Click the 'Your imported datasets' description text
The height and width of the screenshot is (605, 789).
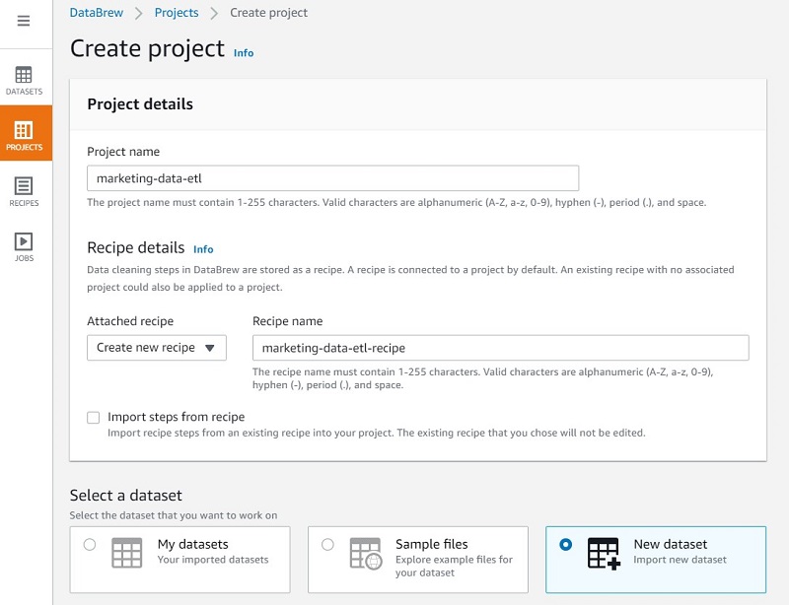click(213, 560)
